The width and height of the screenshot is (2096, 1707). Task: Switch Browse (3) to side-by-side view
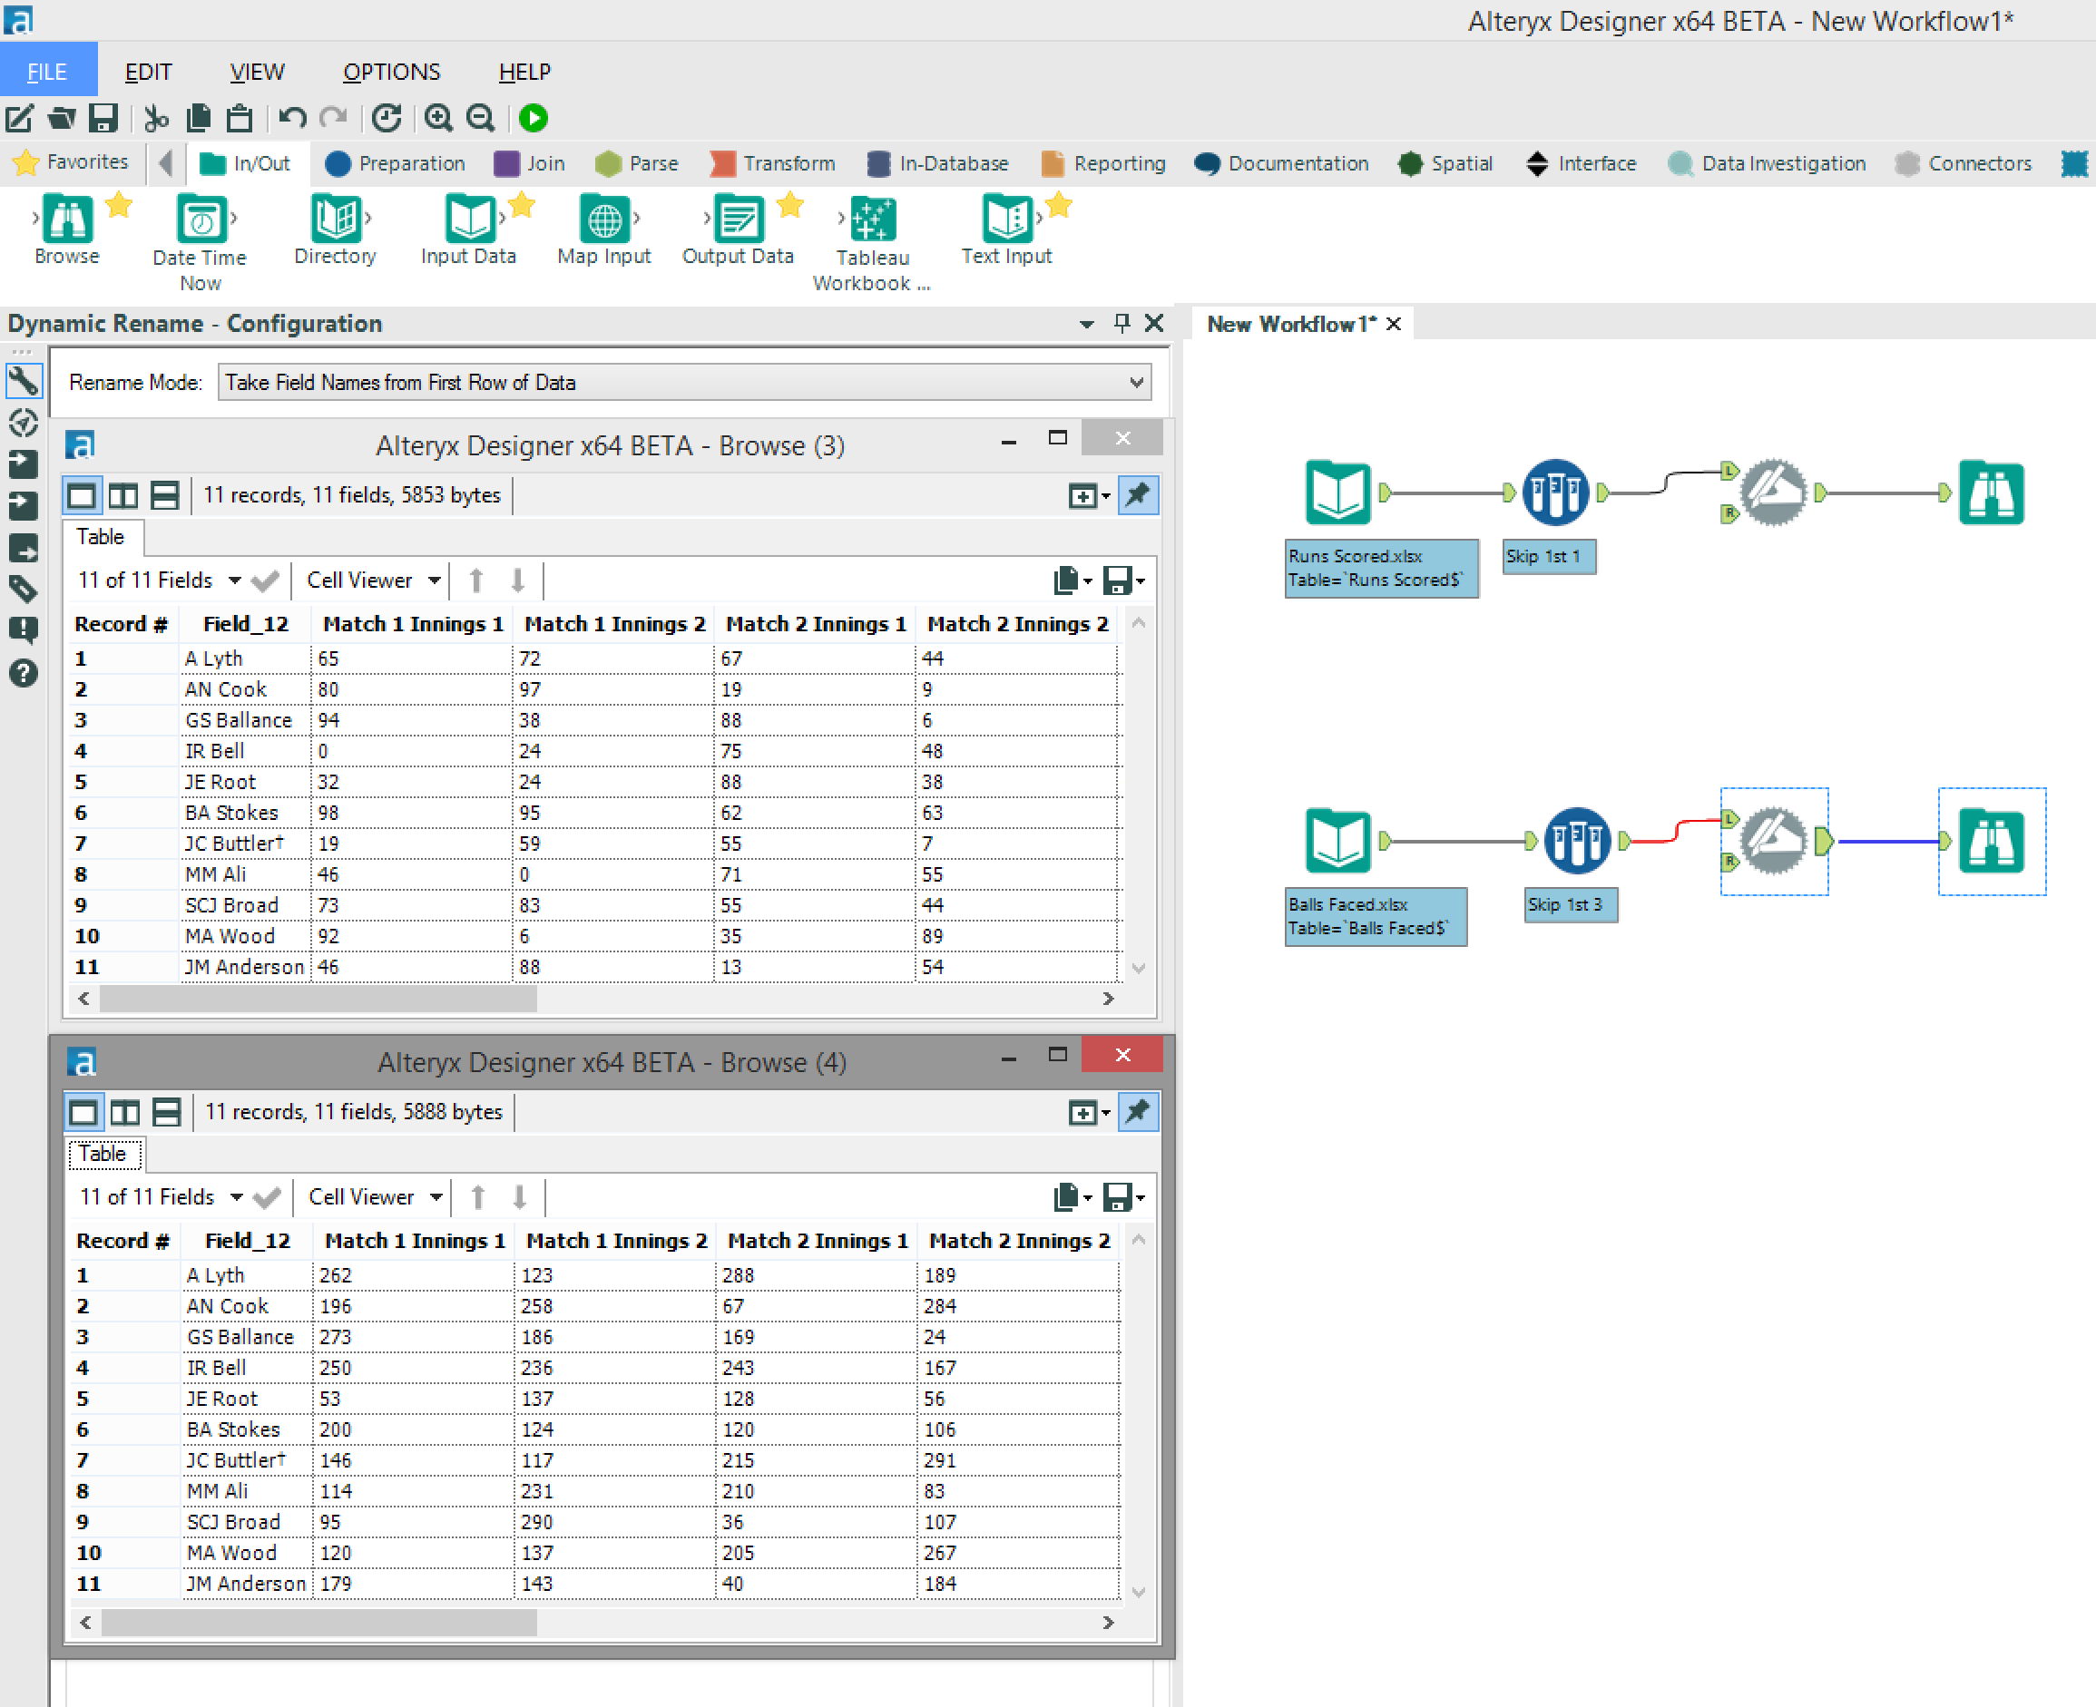click(x=122, y=495)
